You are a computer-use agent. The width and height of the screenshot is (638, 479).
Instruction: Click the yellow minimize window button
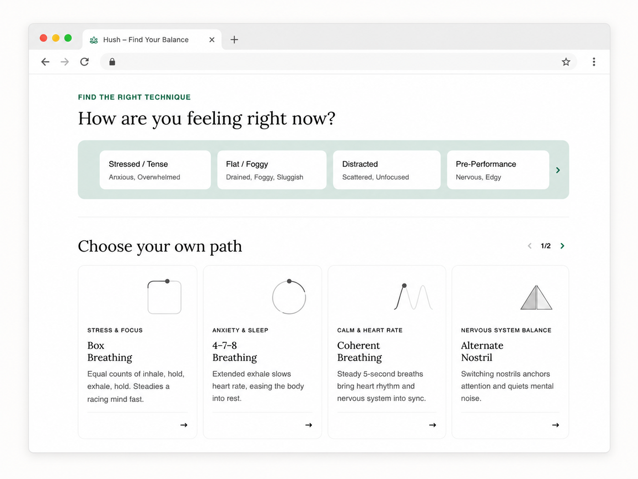pyautogui.click(x=56, y=38)
